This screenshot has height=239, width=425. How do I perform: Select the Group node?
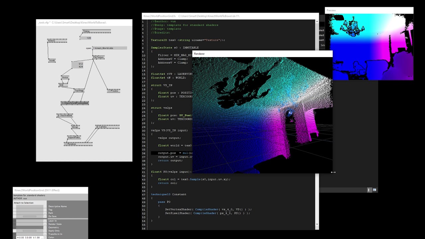pos(75,127)
